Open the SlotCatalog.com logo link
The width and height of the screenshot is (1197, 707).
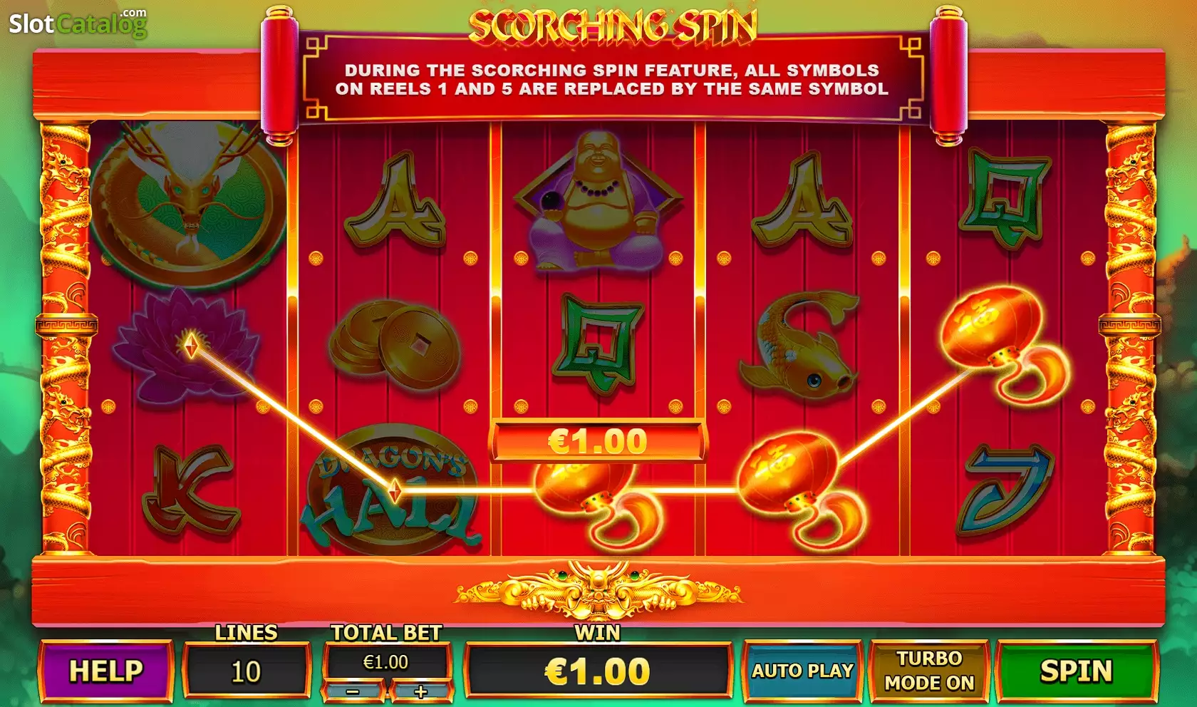[x=78, y=24]
